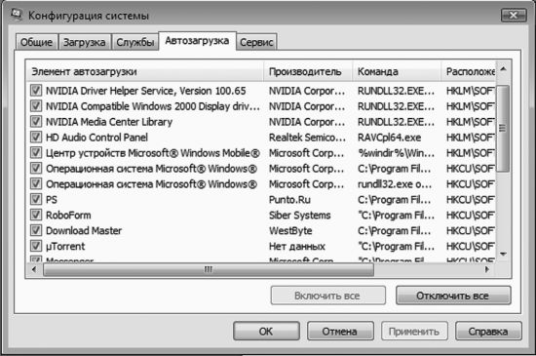Click the System Configuration title bar icon
This screenshot has width=536, height=356.
(x=16, y=15)
